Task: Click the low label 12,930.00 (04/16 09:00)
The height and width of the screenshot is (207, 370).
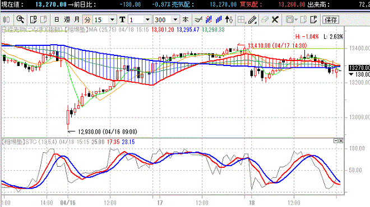Action: click(x=108, y=131)
